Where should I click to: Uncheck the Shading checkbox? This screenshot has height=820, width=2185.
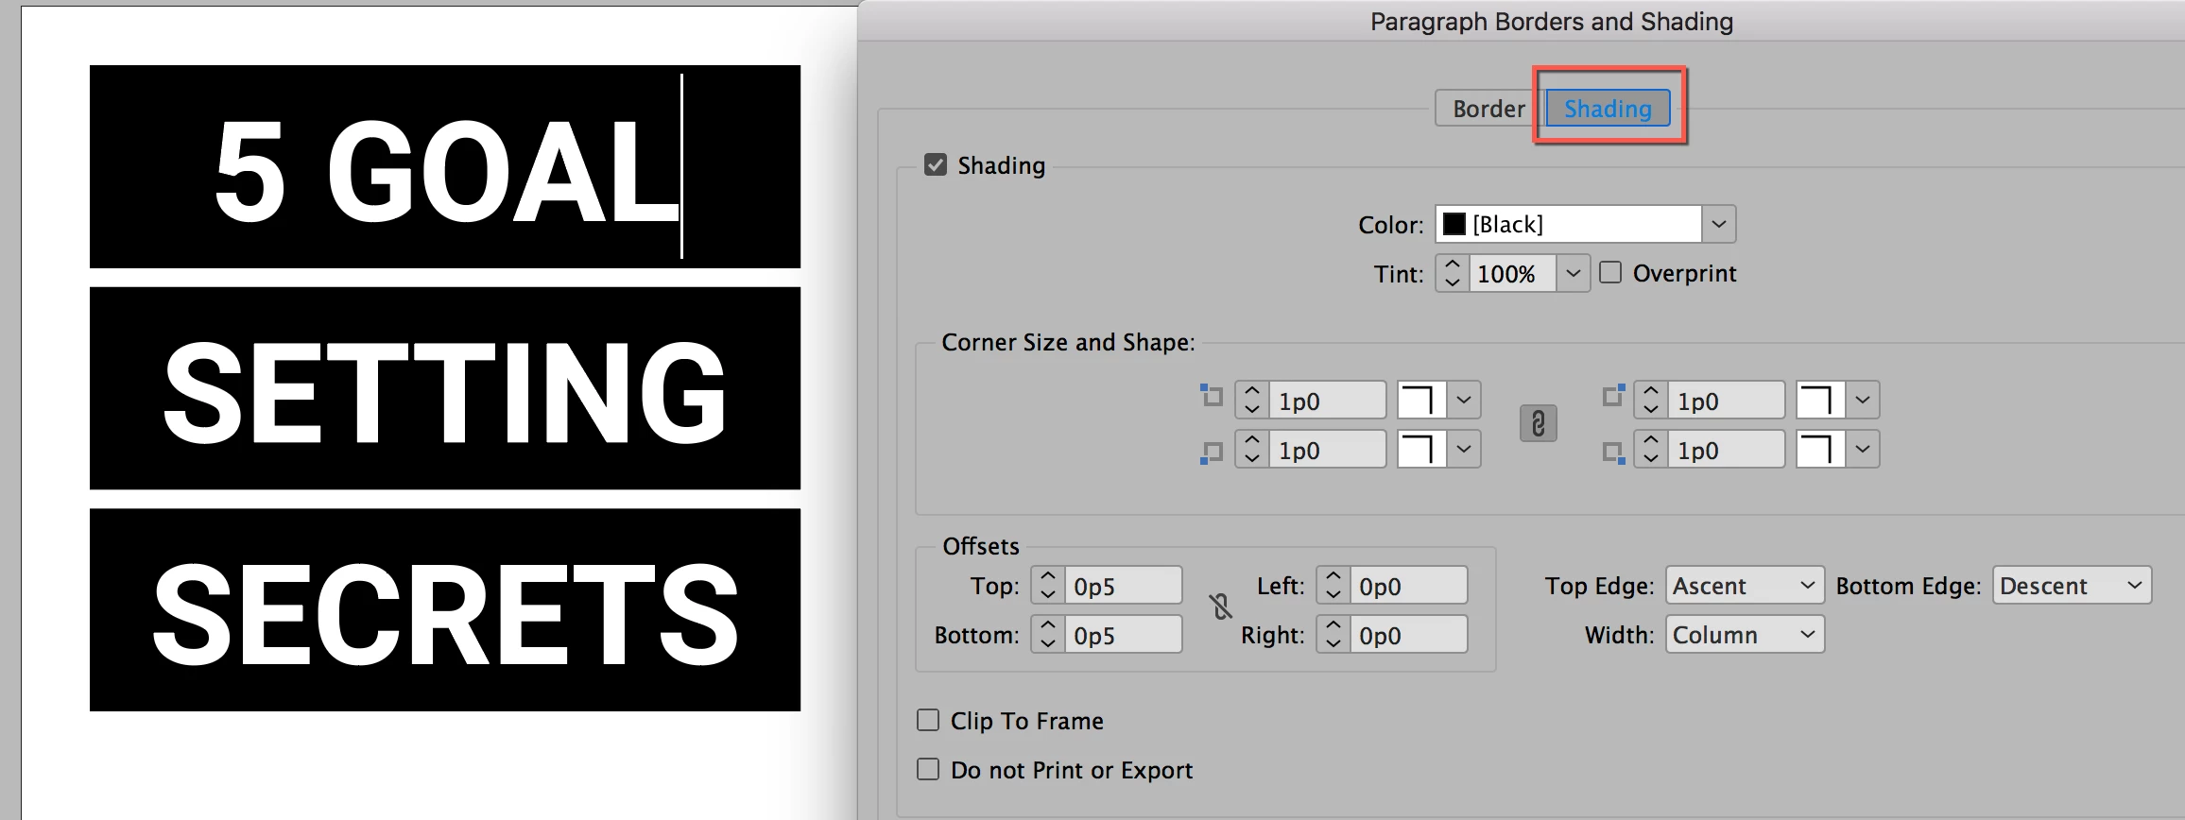pyautogui.click(x=936, y=165)
